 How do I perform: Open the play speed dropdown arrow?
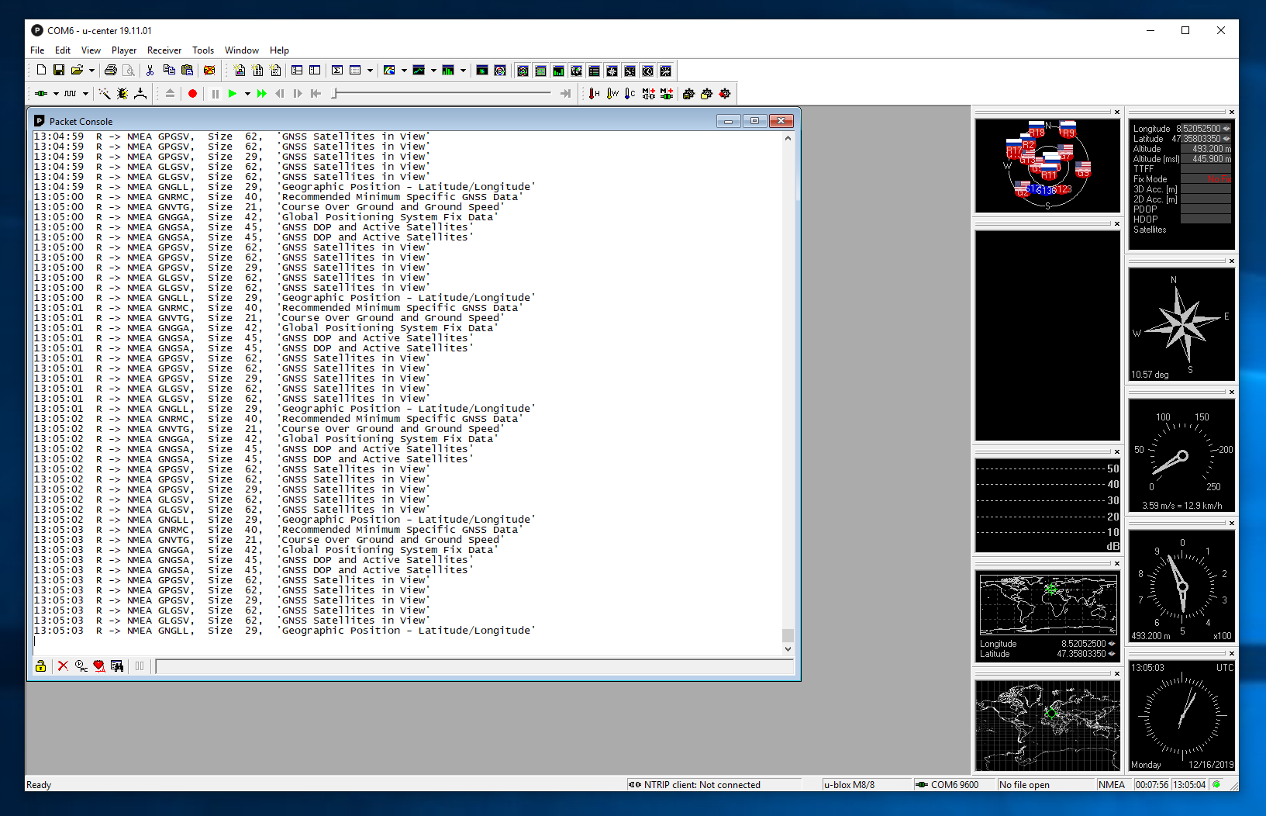click(x=247, y=94)
